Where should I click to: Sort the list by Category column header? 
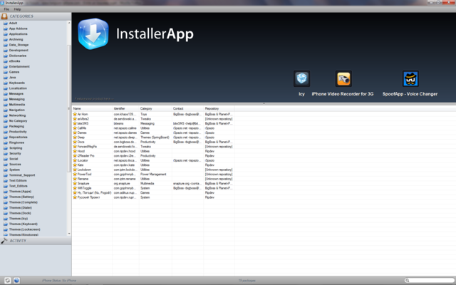[x=155, y=108]
